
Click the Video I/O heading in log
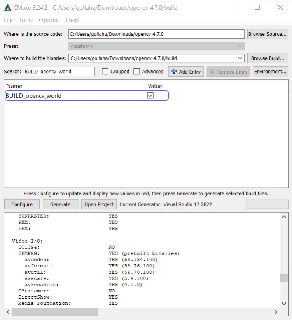click(x=27, y=241)
